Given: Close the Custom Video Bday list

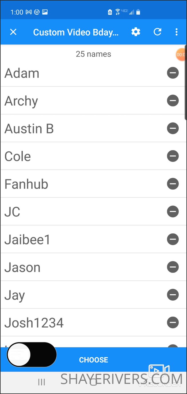Looking at the screenshot, I should click(x=13, y=32).
